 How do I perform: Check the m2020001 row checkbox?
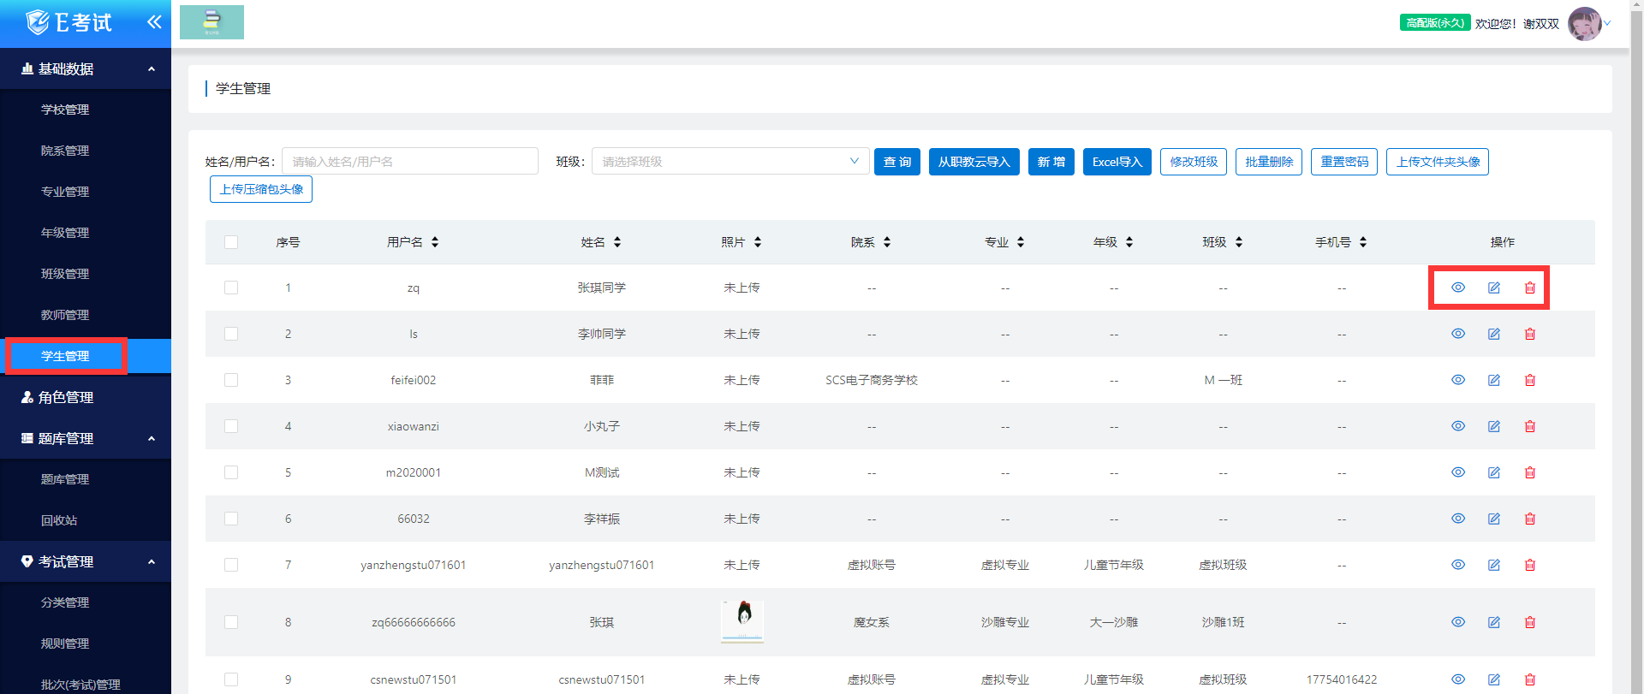click(x=231, y=472)
